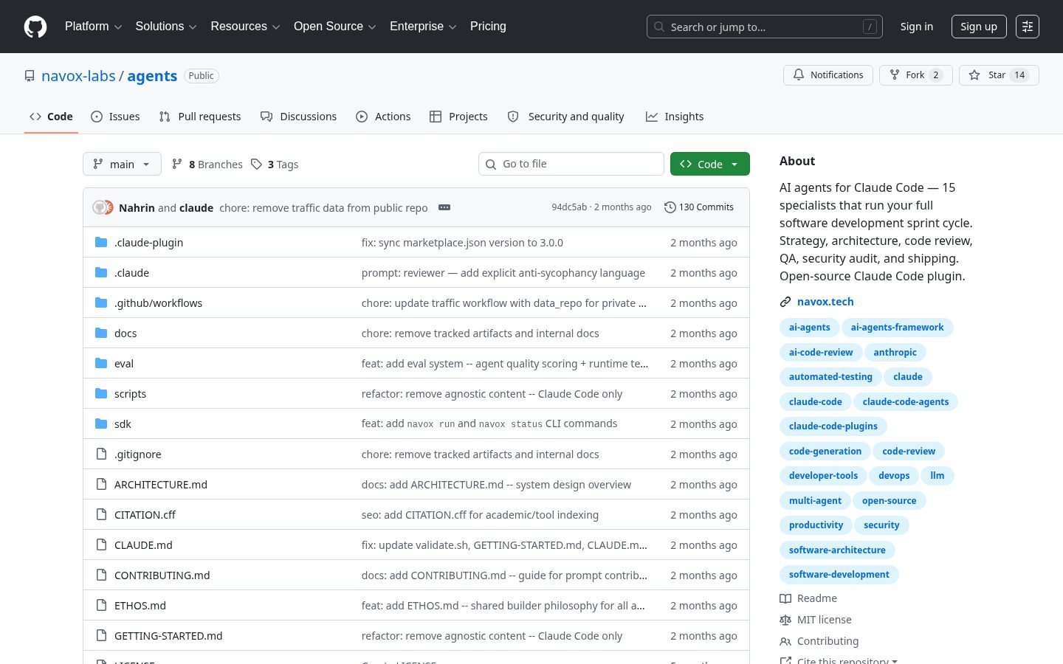Click the commit author avatars

(x=103, y=207)
